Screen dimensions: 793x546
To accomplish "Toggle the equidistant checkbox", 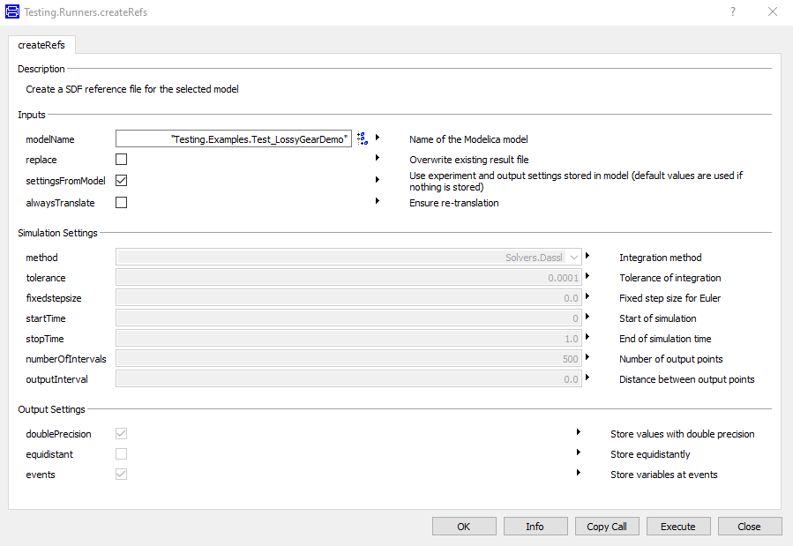I will click(x=122, y=454).
